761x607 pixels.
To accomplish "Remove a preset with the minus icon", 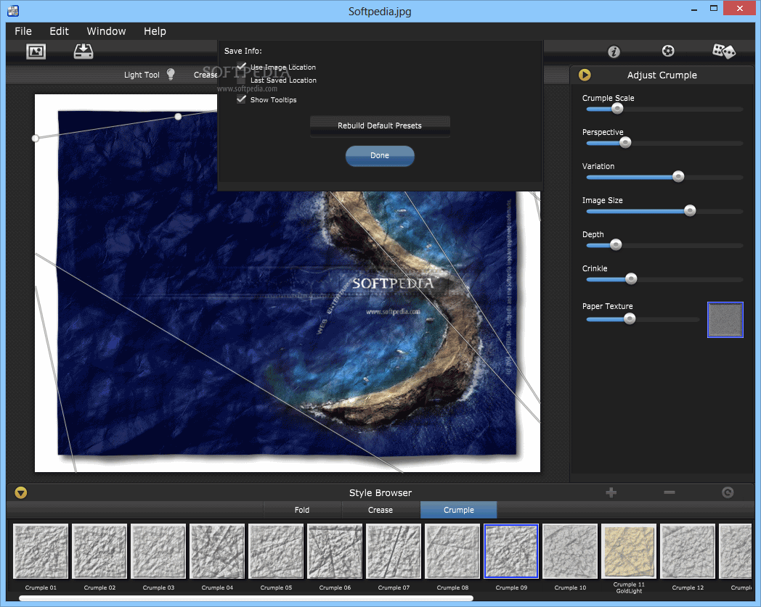I will pos(669,492).
